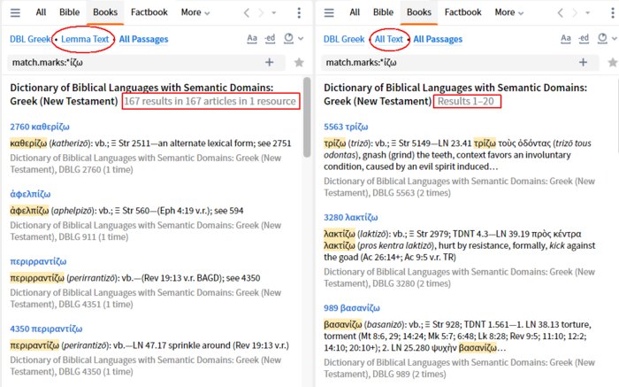Click the left results vertical scrollbar
The height and width of the screenshot is (387, 619).
click(x=307, y=118)
